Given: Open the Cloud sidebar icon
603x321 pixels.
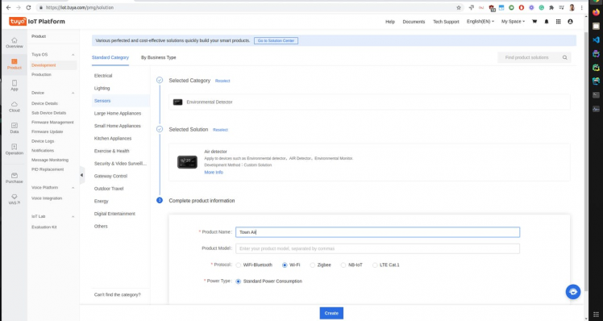Looking at the screenshot, I should [x=15, y=107].
